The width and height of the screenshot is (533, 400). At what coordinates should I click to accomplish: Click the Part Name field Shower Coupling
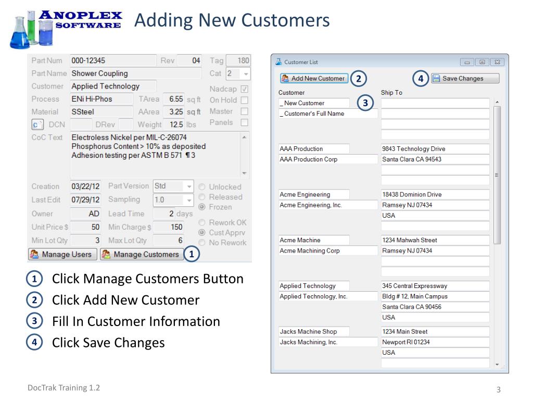pyautogui.click(x=136, y=73)
